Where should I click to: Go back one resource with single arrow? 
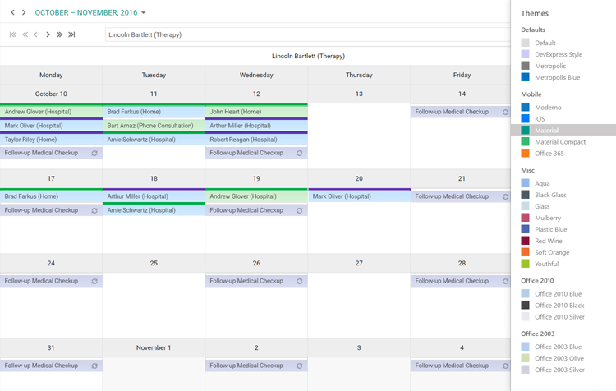click(x=36, y=34)
